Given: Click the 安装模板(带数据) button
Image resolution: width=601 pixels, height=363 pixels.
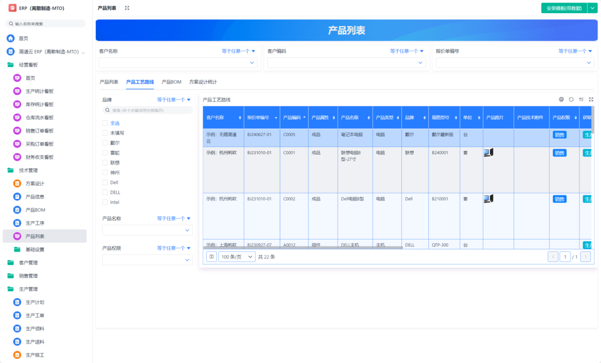Looking at the screenshot, I should [x=563, y=8].
